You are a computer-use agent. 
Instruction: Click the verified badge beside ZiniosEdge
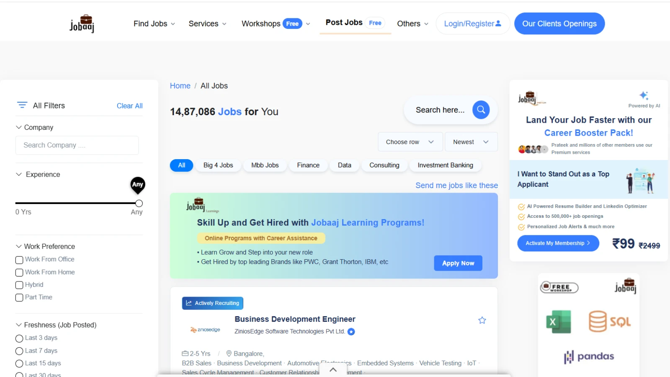pos(351,332)
